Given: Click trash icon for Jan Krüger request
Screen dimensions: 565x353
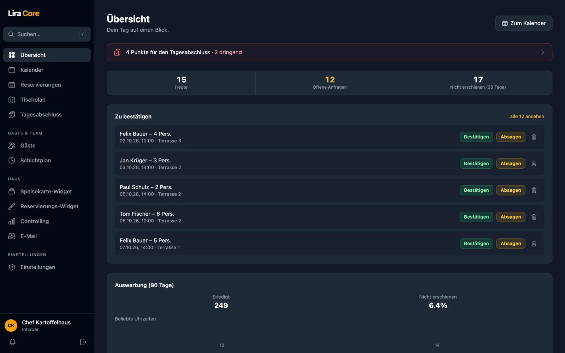Looking at the screenshot, I should click(x=534, y=163).
